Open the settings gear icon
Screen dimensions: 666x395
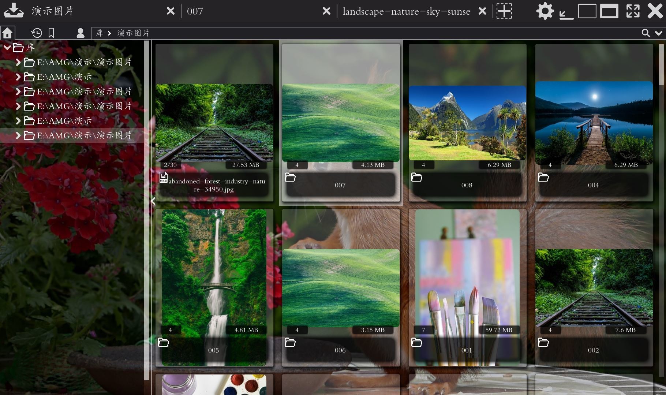coord(545,11)
